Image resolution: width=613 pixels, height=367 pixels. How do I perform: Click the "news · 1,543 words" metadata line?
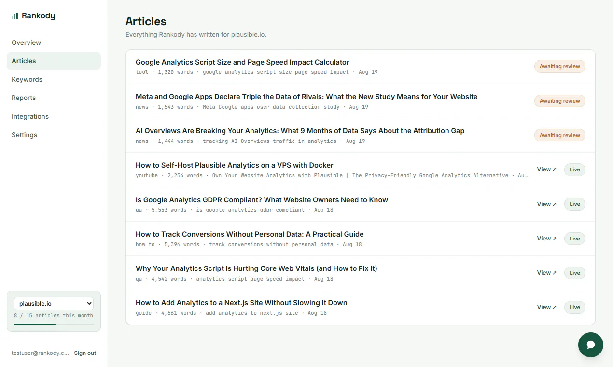click(x=252, y=107)
